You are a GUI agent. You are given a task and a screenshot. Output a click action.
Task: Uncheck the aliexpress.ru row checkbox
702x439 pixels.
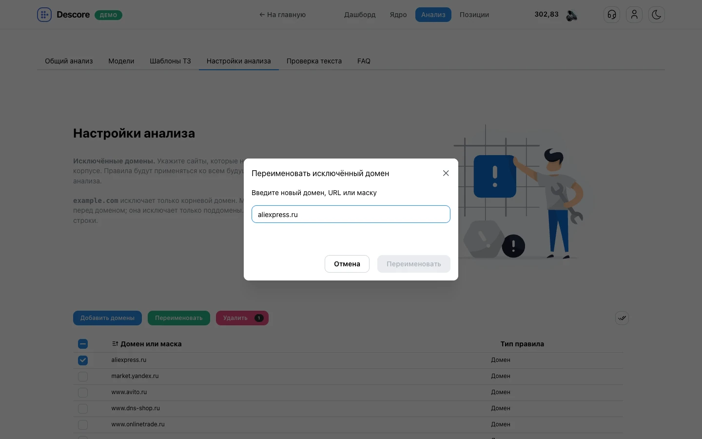(x=83, y=360)
